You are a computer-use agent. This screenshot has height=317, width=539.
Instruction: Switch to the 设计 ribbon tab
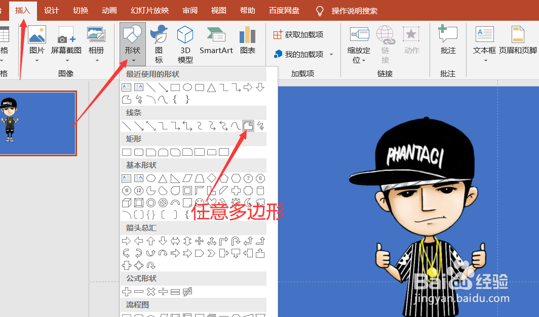[52, 10]
